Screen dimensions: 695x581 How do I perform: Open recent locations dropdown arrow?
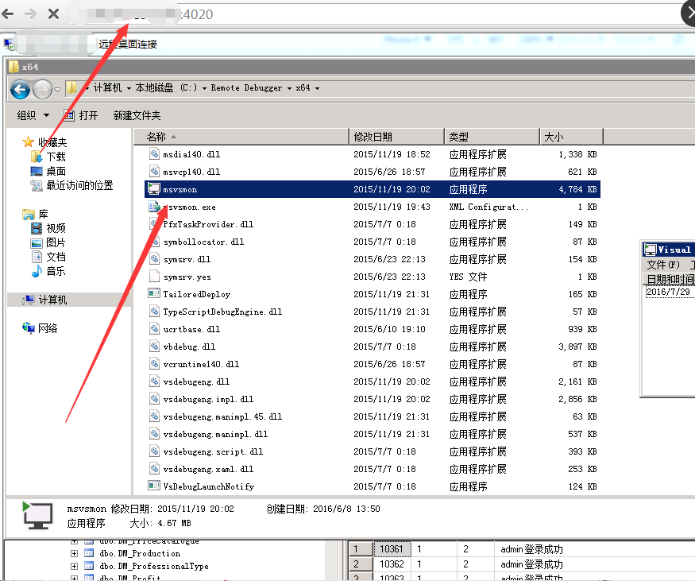pos(58,90)
